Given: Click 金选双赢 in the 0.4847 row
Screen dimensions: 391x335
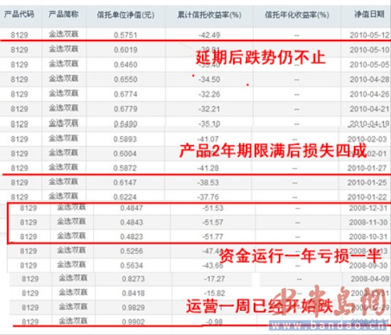Looking at the screenshot, I should point(71,207).
